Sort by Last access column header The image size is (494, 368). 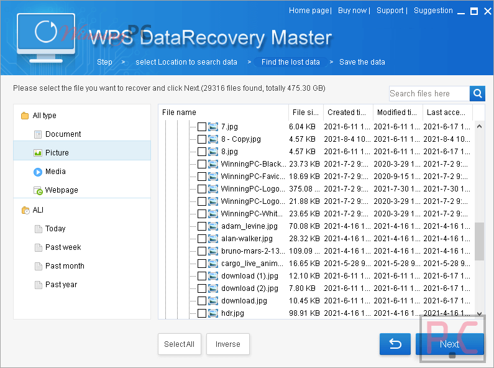point(447,113)
